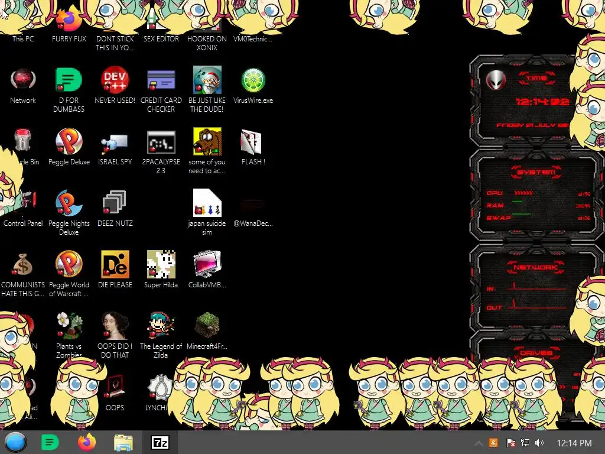Click the RAM usage bar in SYSTEM gadget
This screenshot has height=454, width=605.
click(x=517, y=202)
